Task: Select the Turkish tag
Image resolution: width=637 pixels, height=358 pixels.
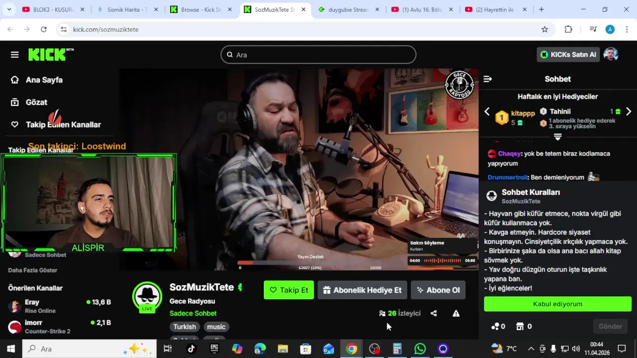Action: 185,327
